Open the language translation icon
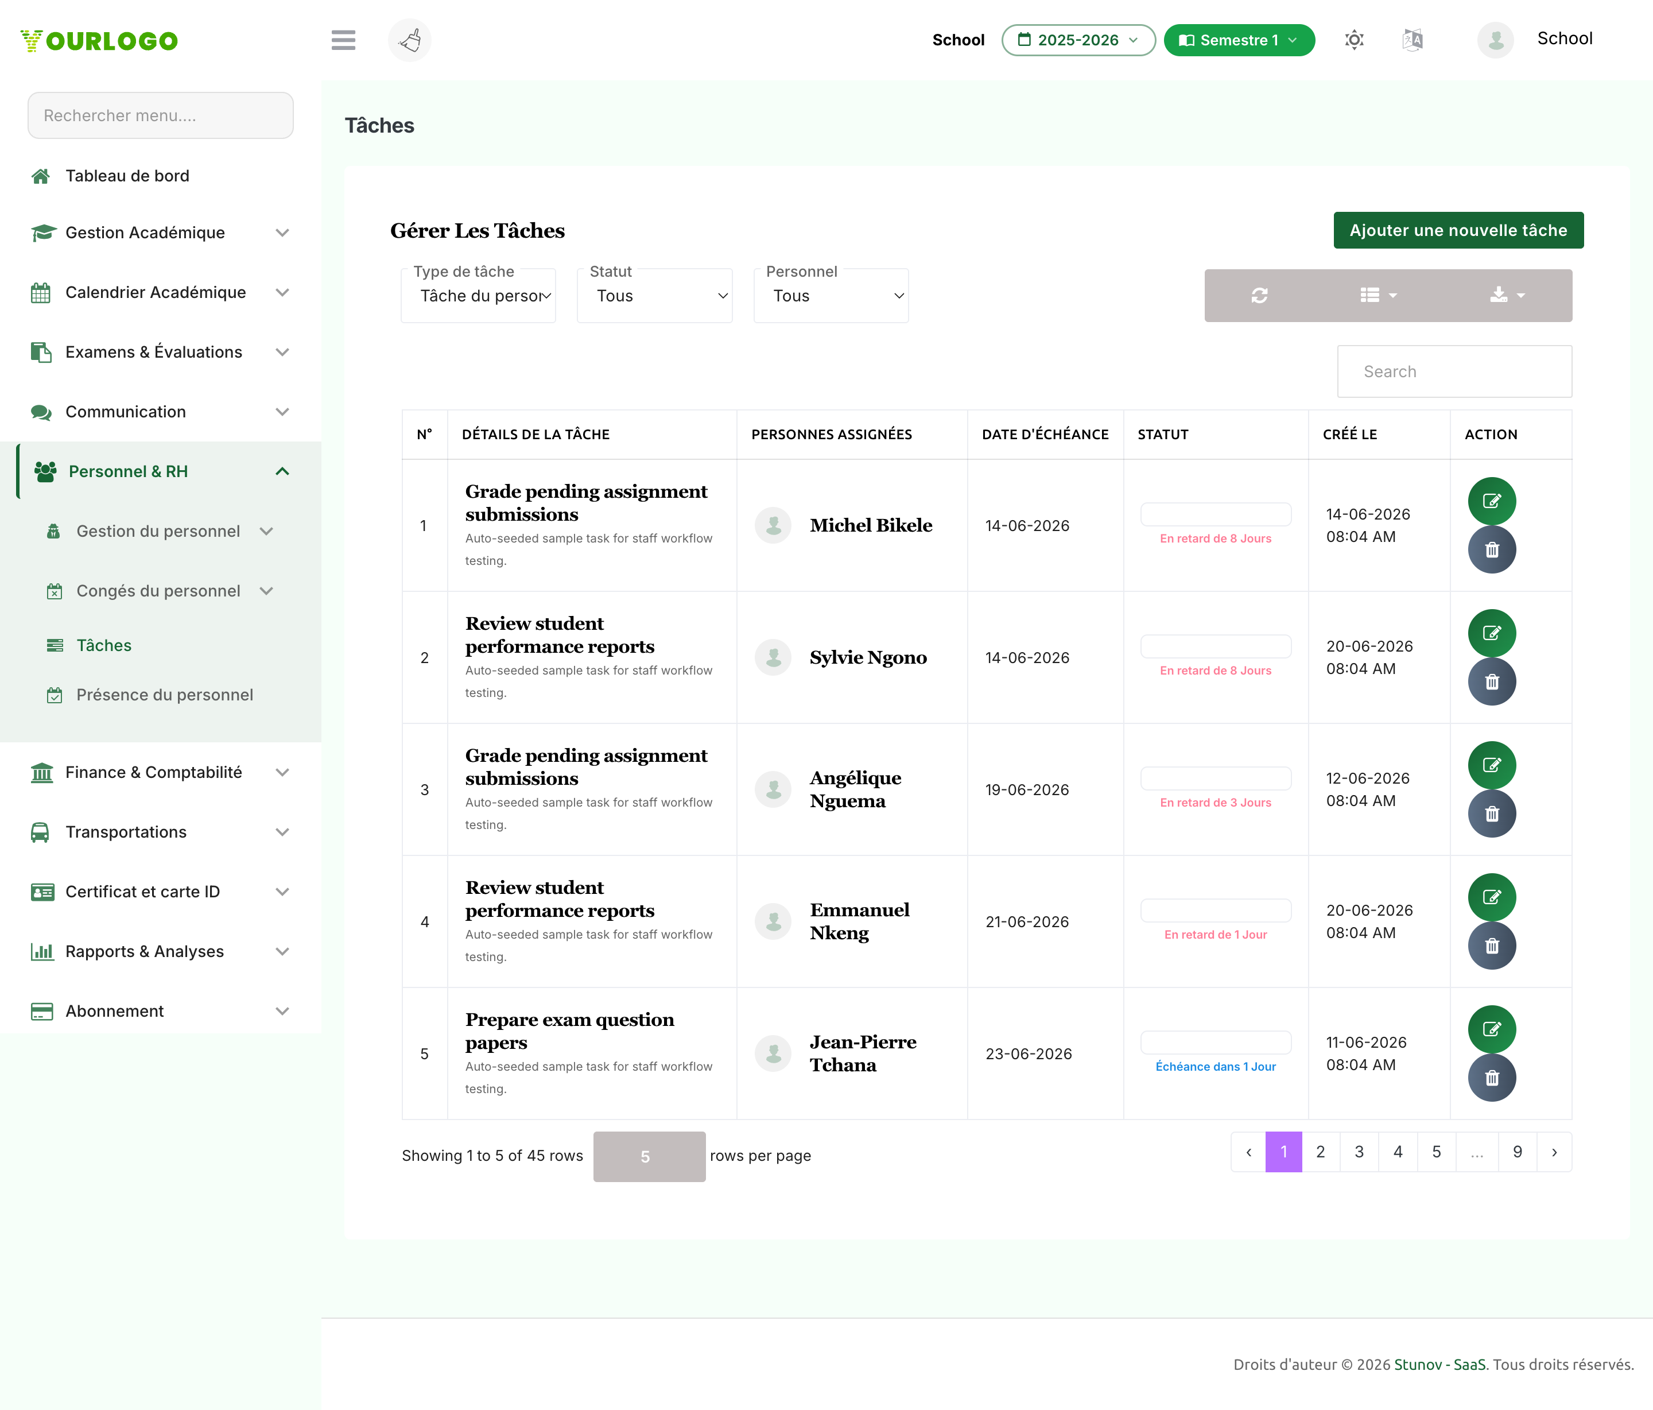The height and width of the screenshot is (1410, 1653). click(x=1412, y=40)
